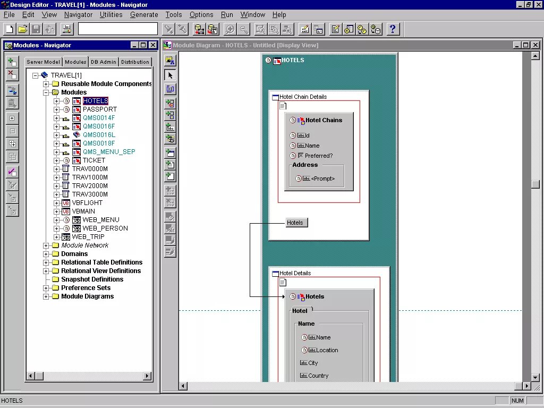This screenshot has width=544, height=408.
Task: Click the Location item in Hotels component
Action: tap(327, 350)
